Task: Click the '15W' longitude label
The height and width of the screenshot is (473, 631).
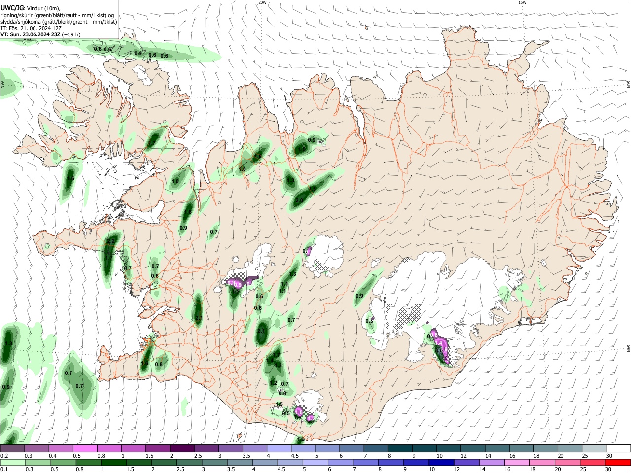Action: click(x=522, y=2)
